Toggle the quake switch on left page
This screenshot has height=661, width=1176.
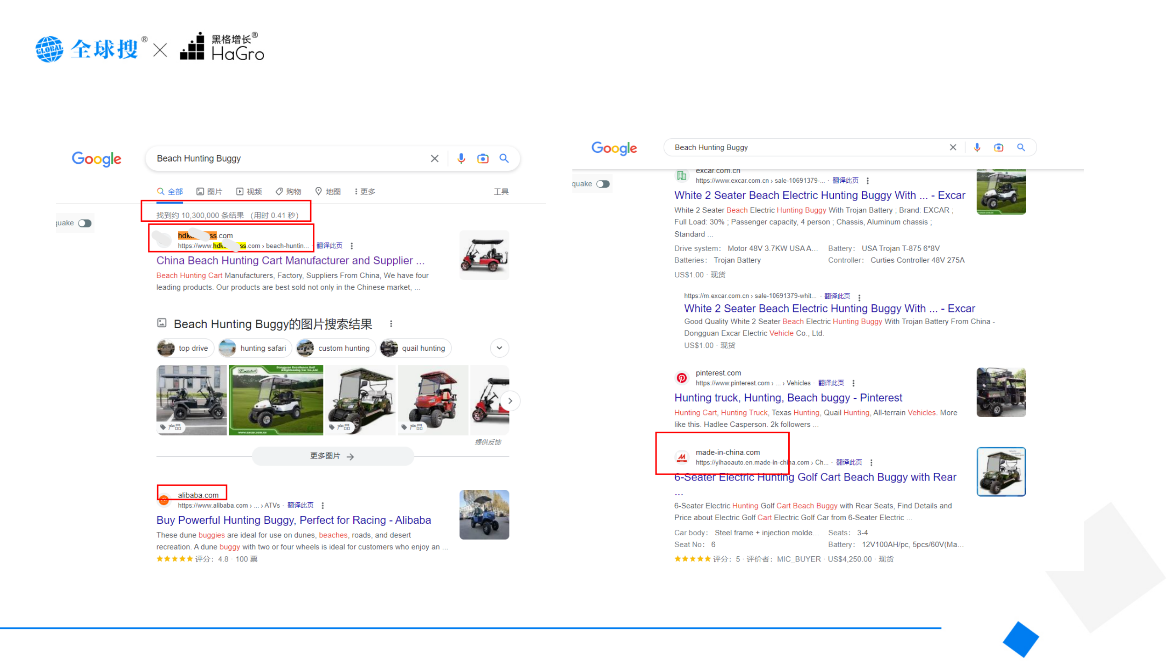[85, 223]
